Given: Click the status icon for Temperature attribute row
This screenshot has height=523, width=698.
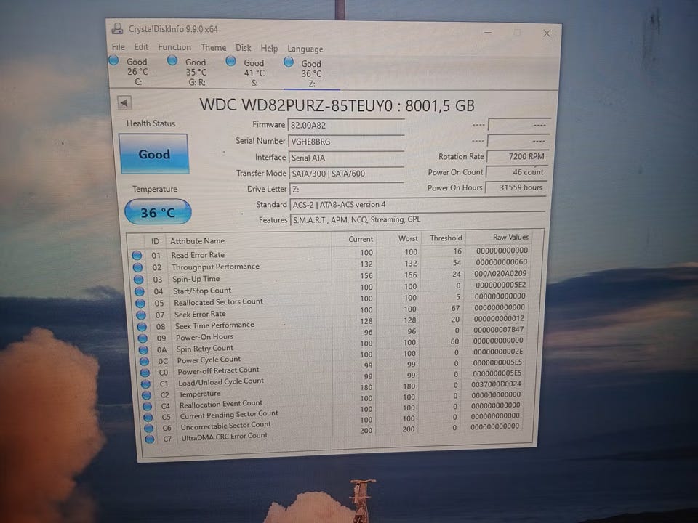Looking at the screenshot, I should point(147,395).
